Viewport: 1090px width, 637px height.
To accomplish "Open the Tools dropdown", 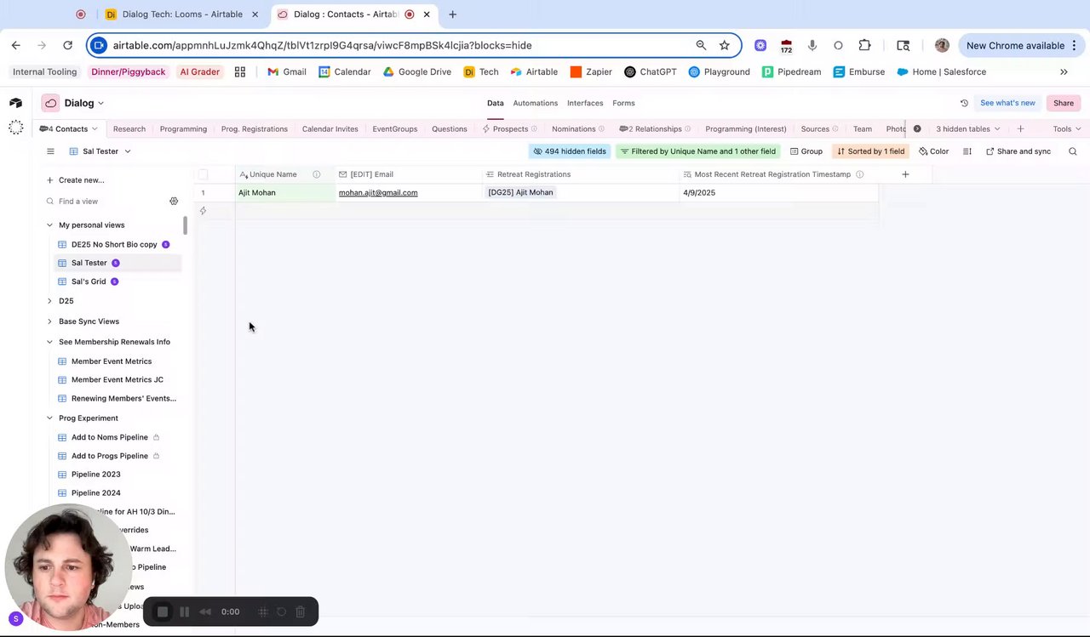I will [1066, 129].
